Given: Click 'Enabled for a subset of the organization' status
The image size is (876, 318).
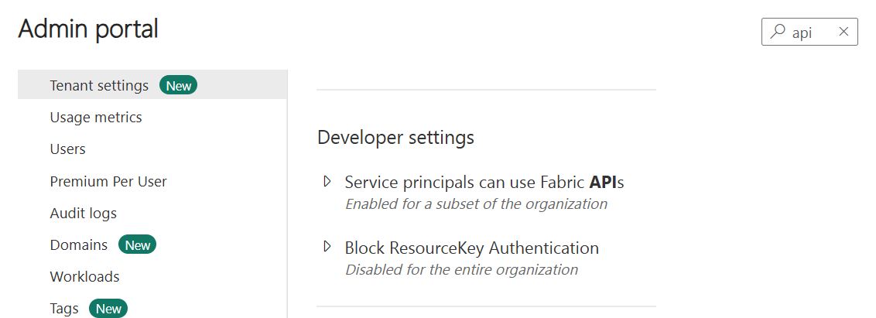Looking at the screenshot, I should pos(476,204).
